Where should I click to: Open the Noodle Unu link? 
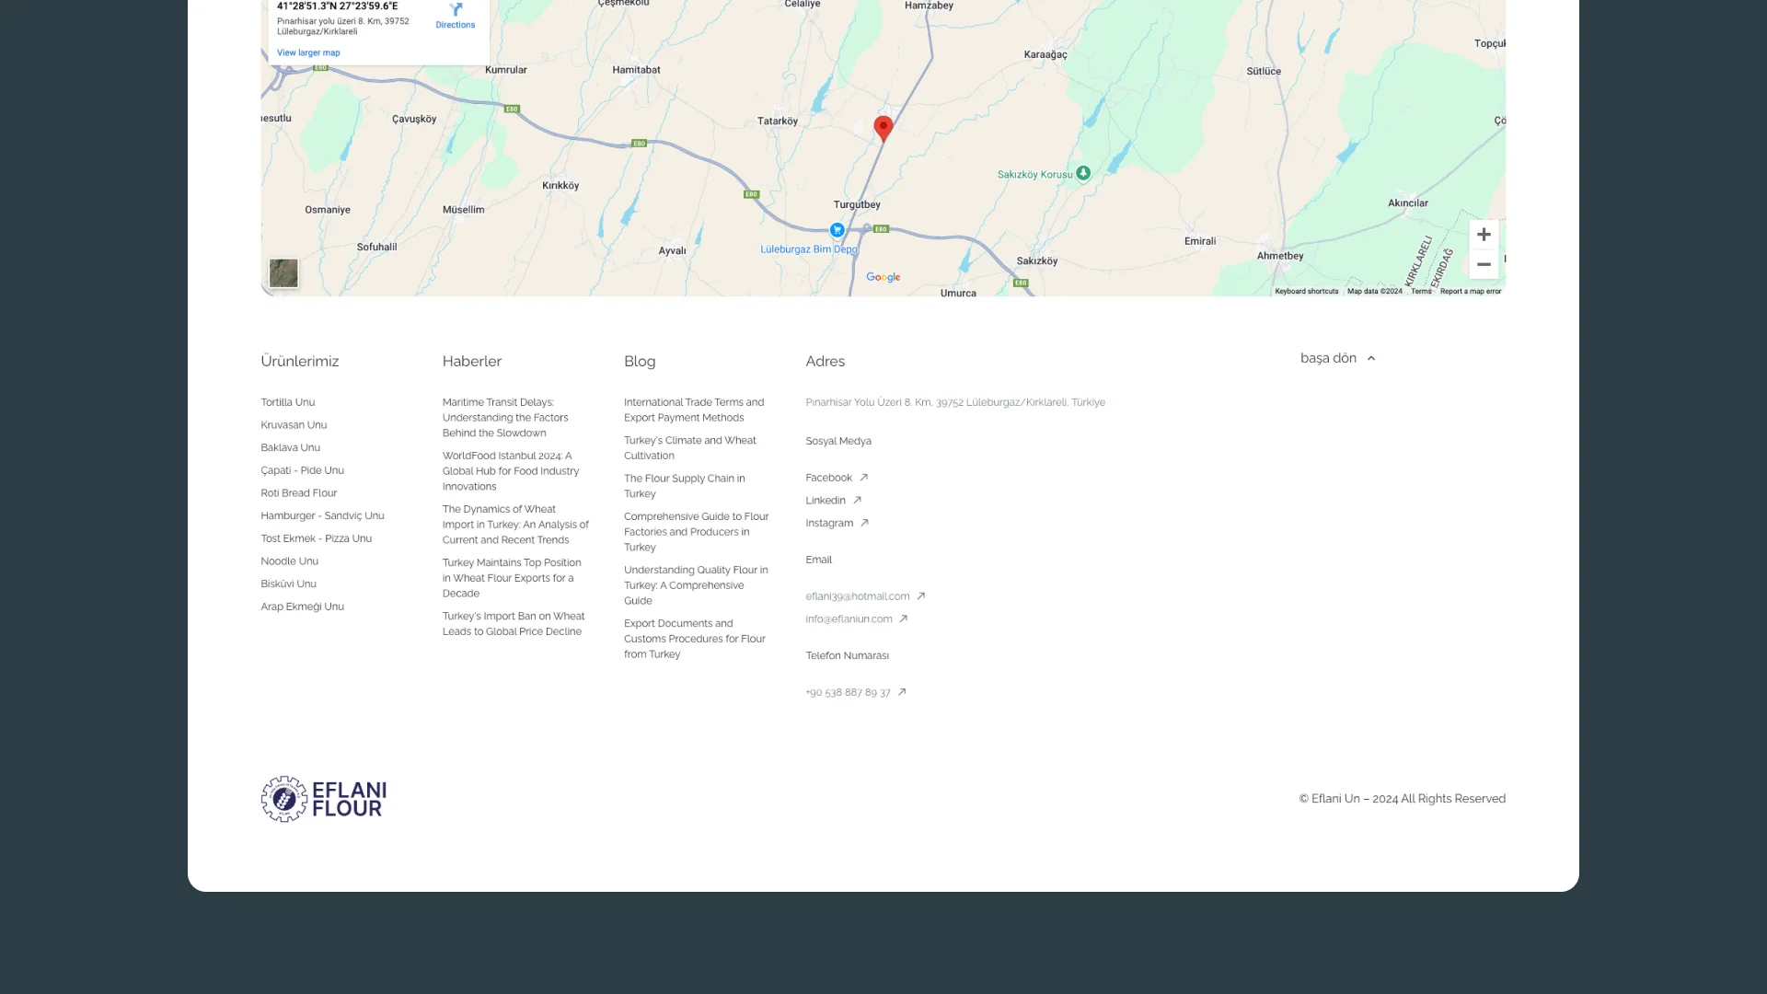tap(289, 561)
